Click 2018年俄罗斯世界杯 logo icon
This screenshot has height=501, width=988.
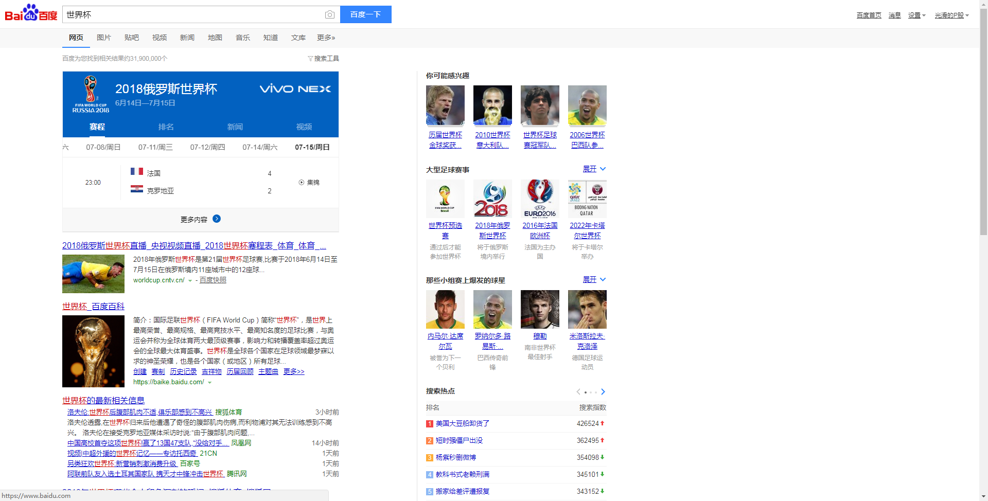click(492, 199)
